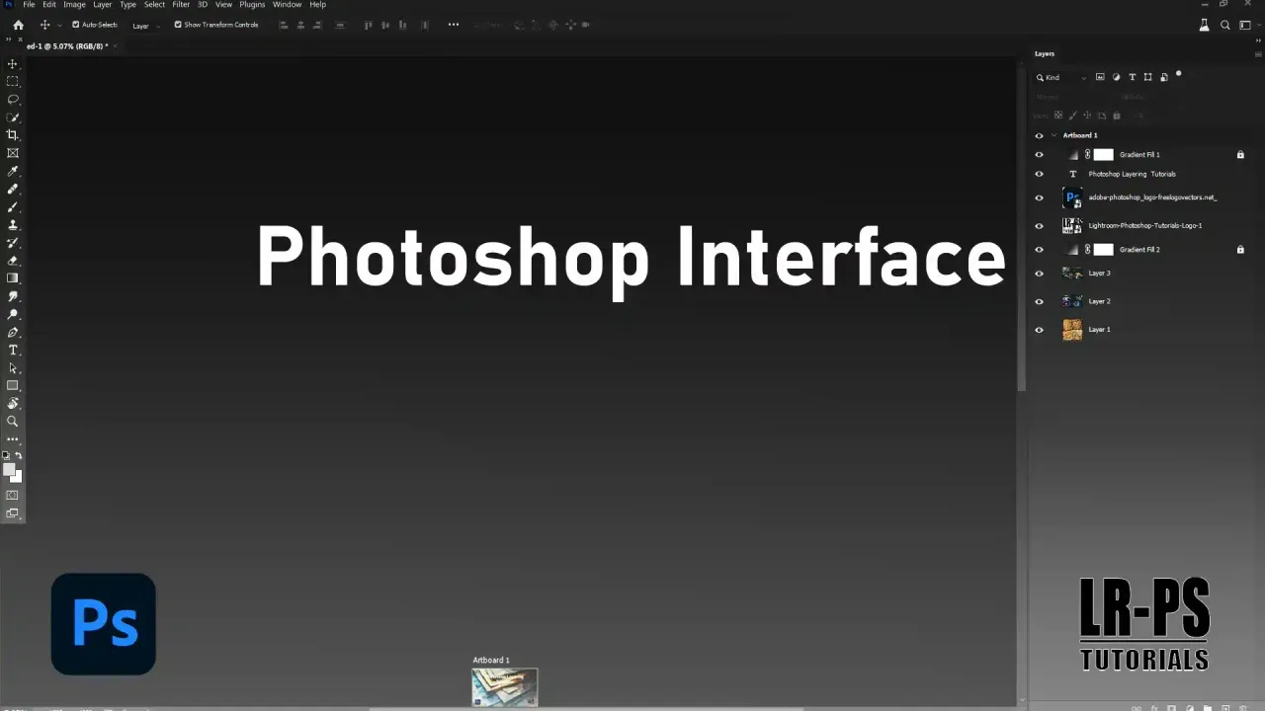
Task: Toggle Quick Mask mode icon
Action: pos(13,496)
